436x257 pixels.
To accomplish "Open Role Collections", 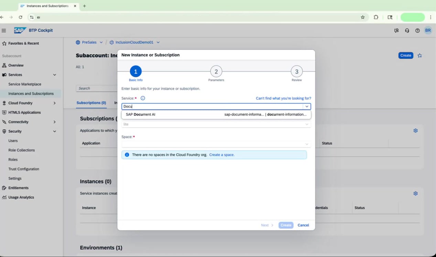I will point(22,150).
